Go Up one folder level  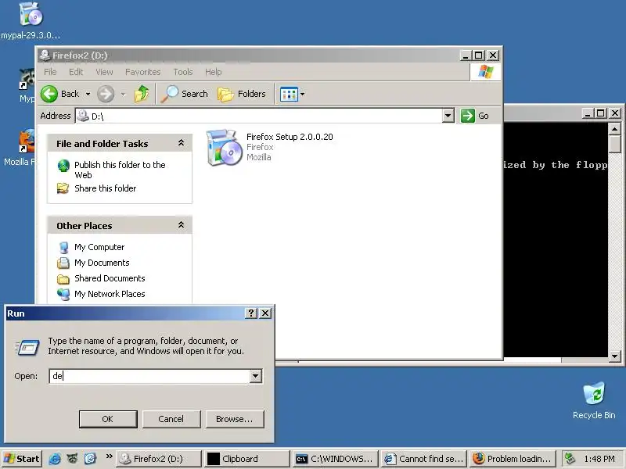[x=142, y=94]
